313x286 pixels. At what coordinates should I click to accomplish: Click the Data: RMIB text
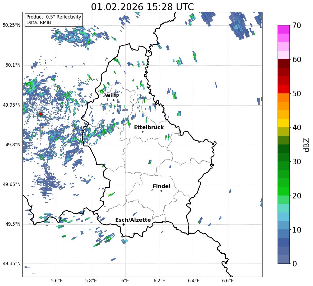click(39, 22)
